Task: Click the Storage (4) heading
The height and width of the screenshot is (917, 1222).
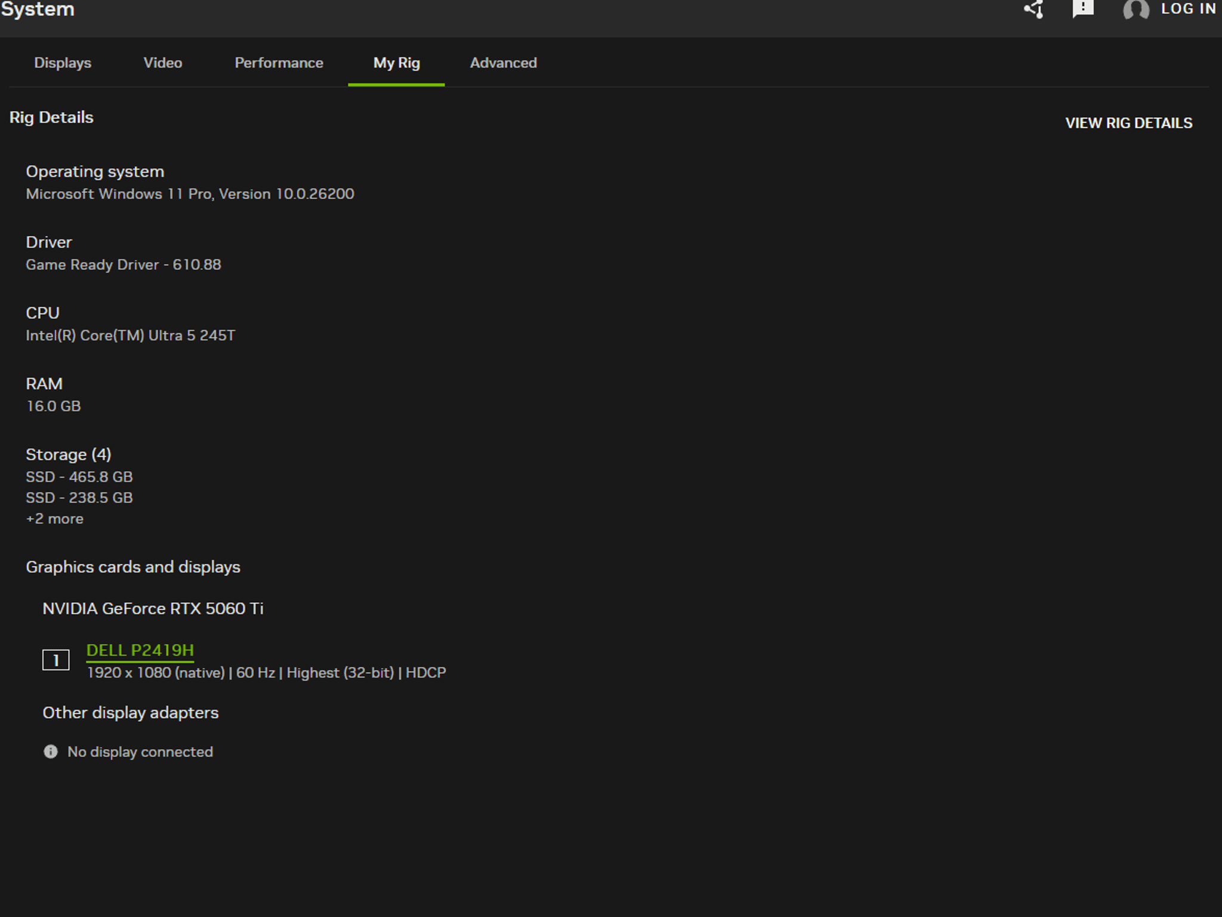Action: tap(69, 455)
